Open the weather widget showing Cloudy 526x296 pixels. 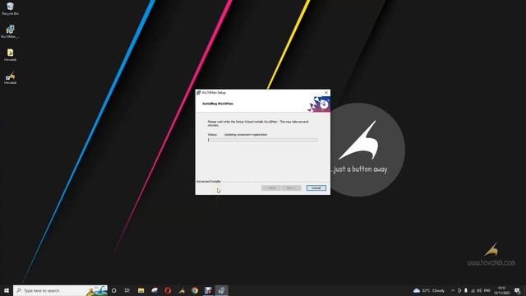point(429,290)
